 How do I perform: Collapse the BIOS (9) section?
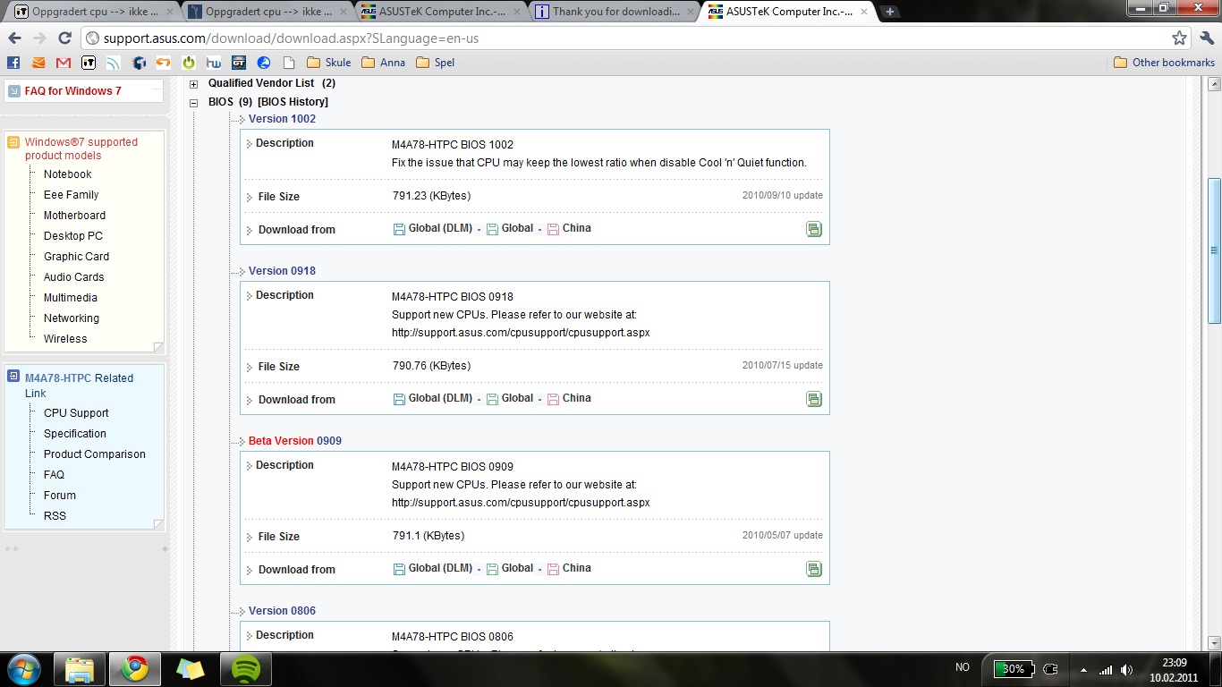pos(194,102)
